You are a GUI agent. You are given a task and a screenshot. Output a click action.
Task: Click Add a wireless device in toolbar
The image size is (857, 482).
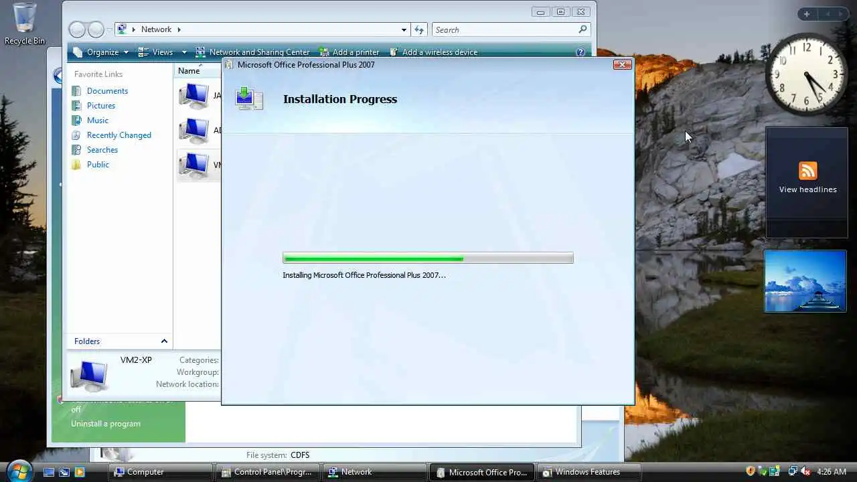[x=433, y=52]
